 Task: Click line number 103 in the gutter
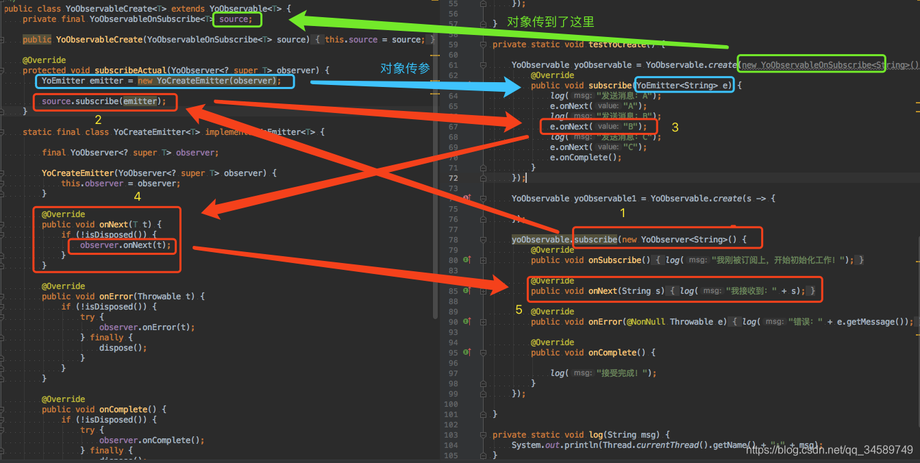tap(451, 434)
